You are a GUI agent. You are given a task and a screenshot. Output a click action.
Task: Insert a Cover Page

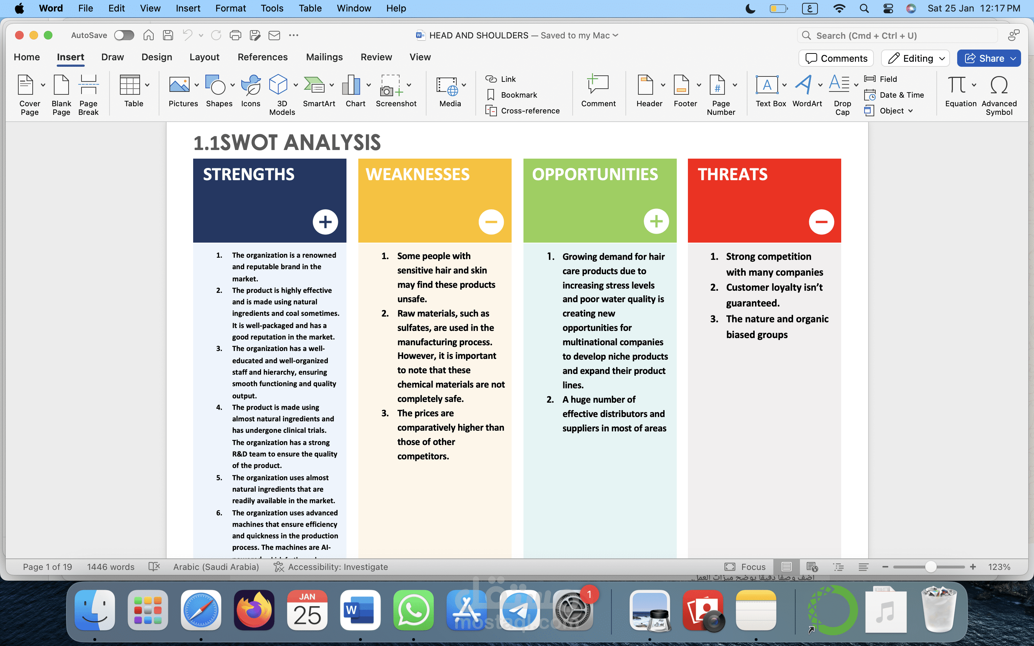29,94
